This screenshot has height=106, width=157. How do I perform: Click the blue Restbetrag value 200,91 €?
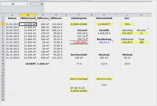(x=104, y=42)
